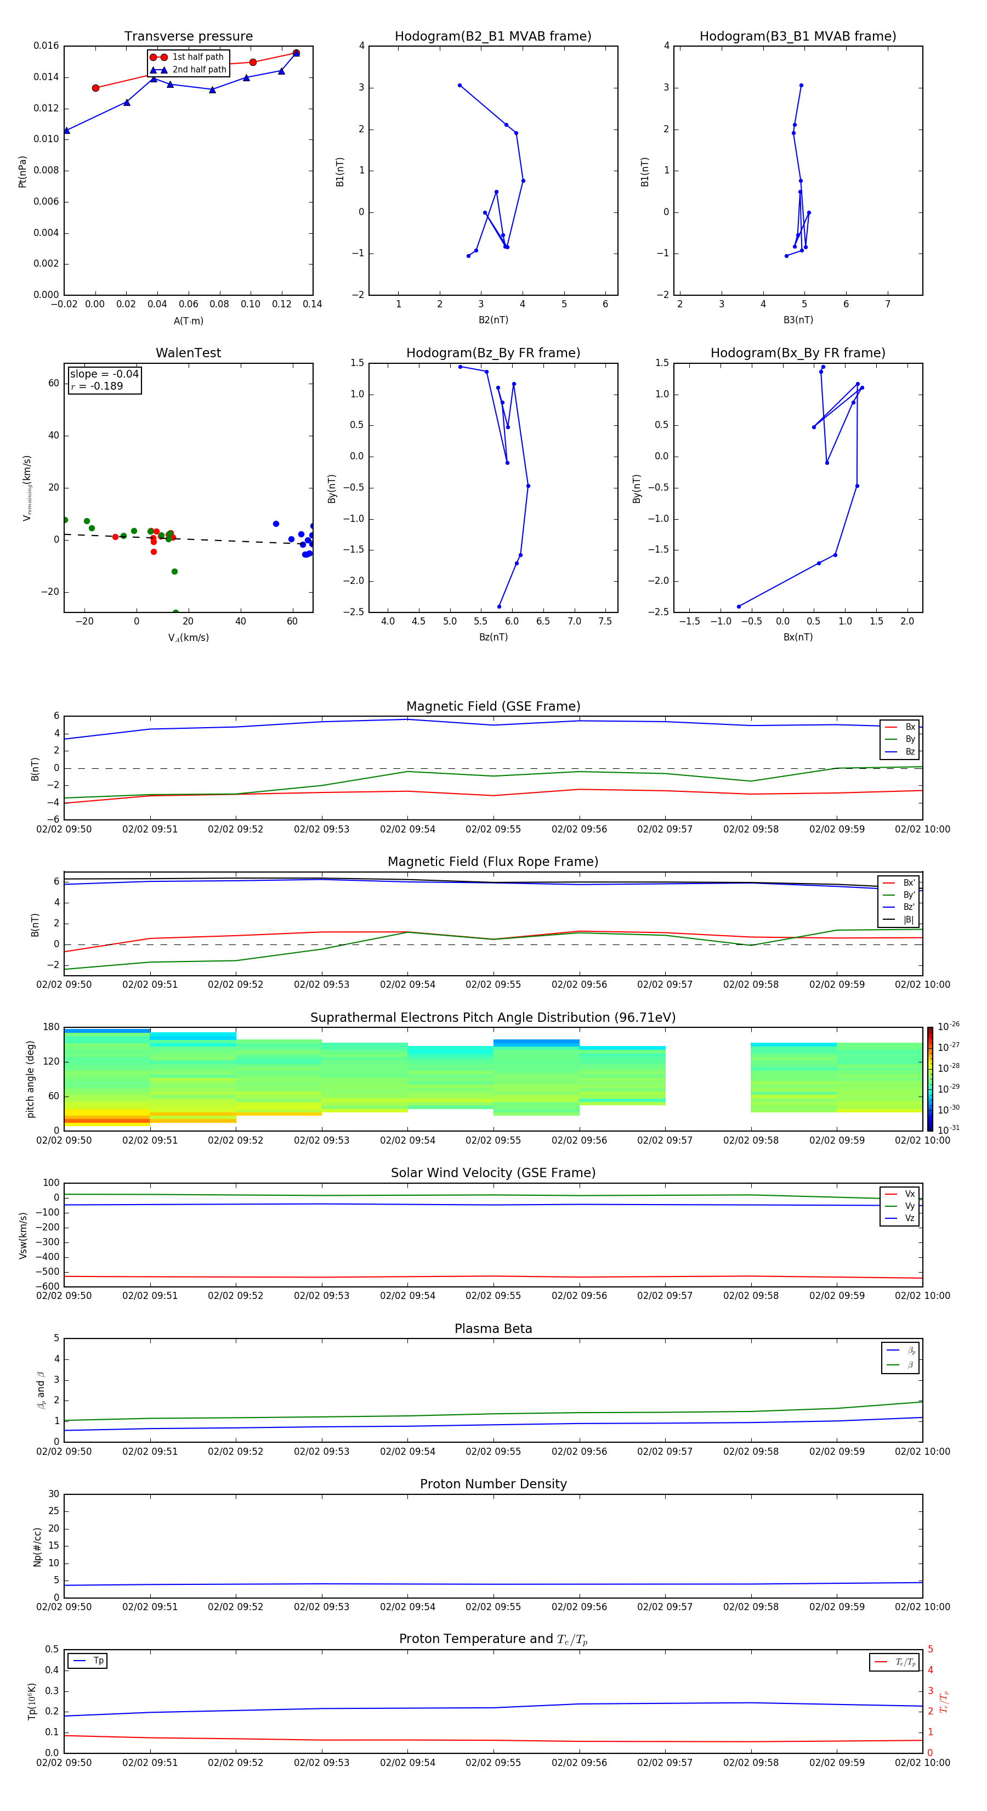
Task: Click the Bx' legend entry in Flux Rope panel
Action: (x=899, y=883)
